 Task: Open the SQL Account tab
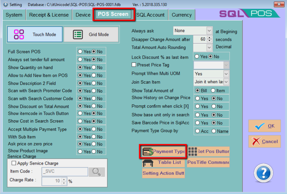coord(150,15)
